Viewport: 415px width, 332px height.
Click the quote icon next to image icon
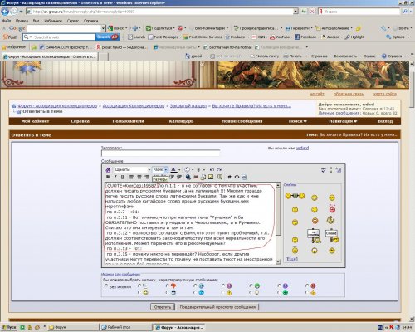point(220,177)
